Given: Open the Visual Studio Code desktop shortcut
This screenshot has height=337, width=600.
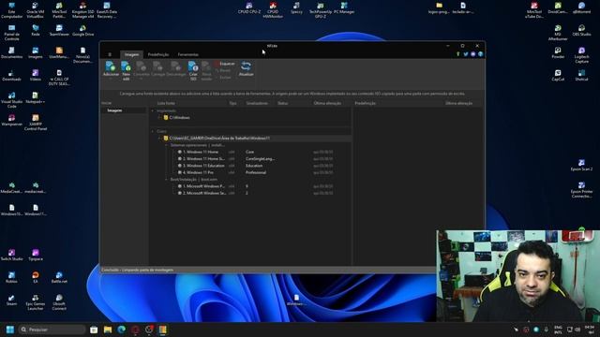Looking at the screenshot, I should pyautogui.click(x=11, y=100).
